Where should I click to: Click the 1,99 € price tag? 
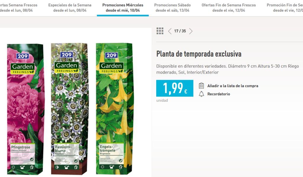coord(175,88)
